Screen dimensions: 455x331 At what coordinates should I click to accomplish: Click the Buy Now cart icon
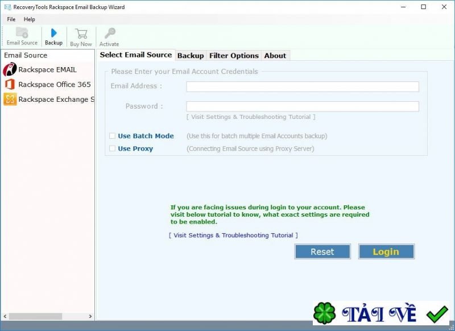[x=81, y=34]
